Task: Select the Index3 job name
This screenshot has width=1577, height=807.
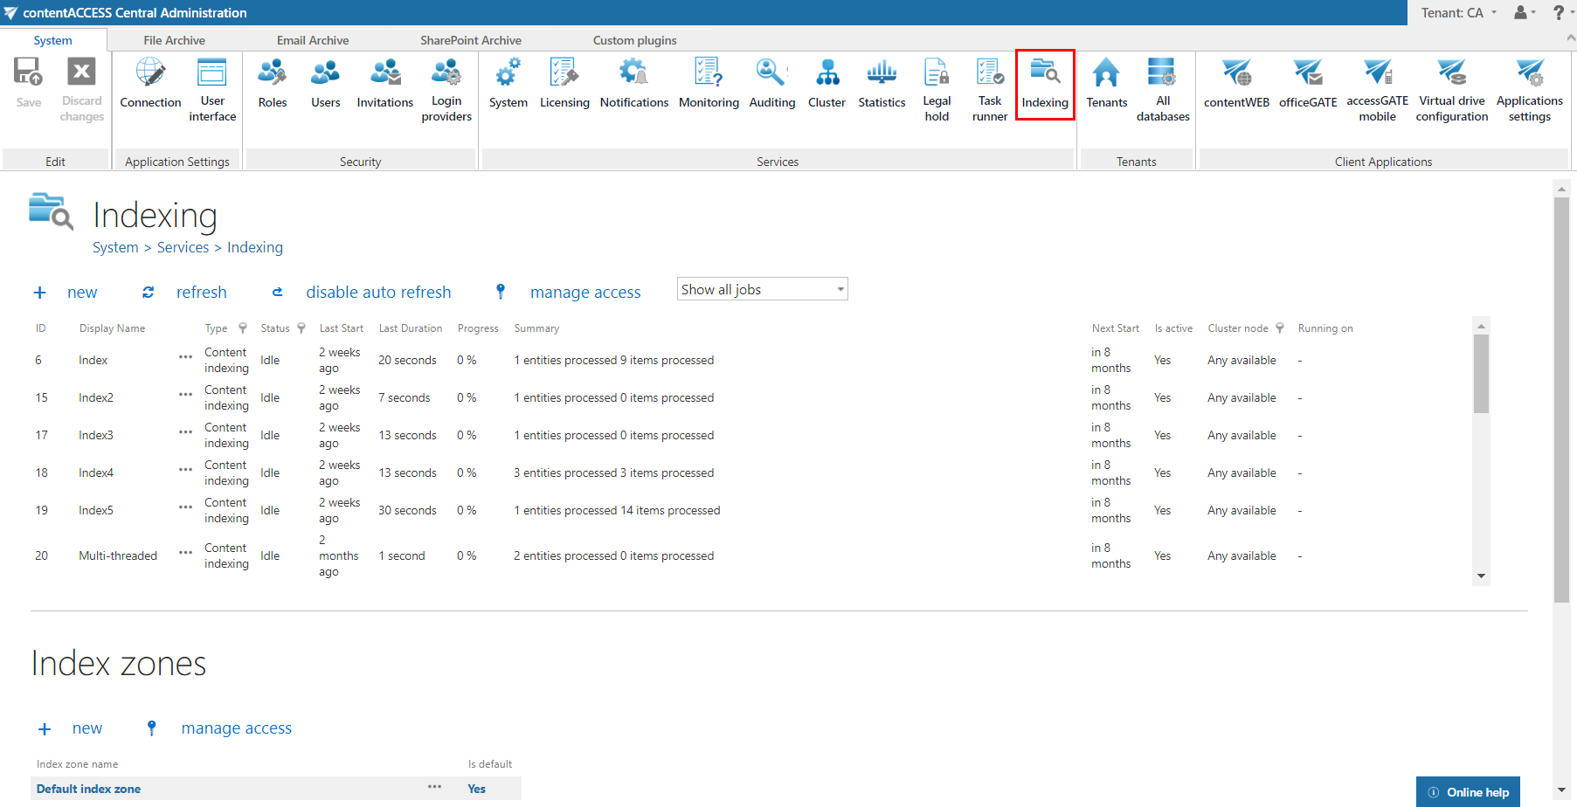Action: (x=96, y=435)
